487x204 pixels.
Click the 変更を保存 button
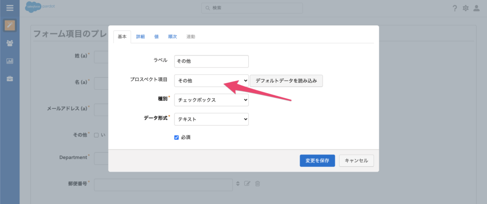(x=317, y=161)
